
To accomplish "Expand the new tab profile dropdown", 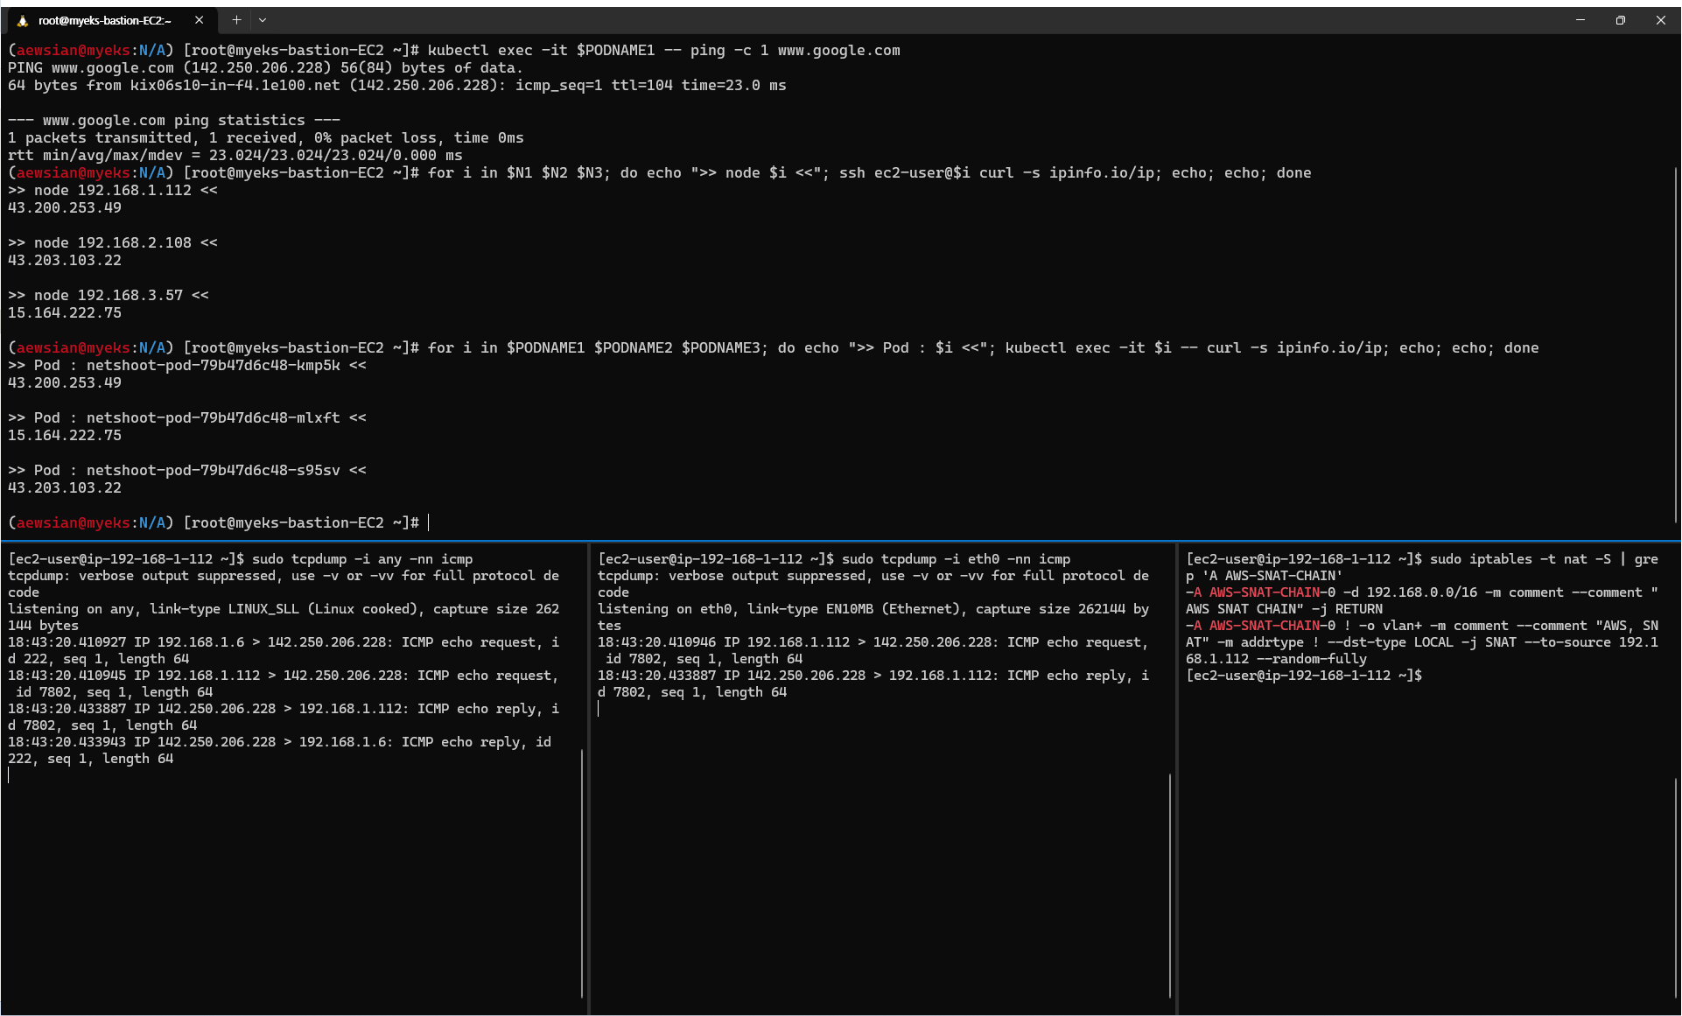I will click(263, 19).
